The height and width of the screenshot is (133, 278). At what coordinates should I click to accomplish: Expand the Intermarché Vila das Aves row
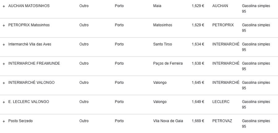(x=4, y=45)
